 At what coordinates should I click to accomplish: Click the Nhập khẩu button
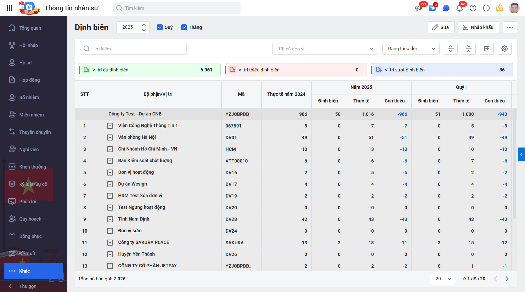[x=478, y=27]
